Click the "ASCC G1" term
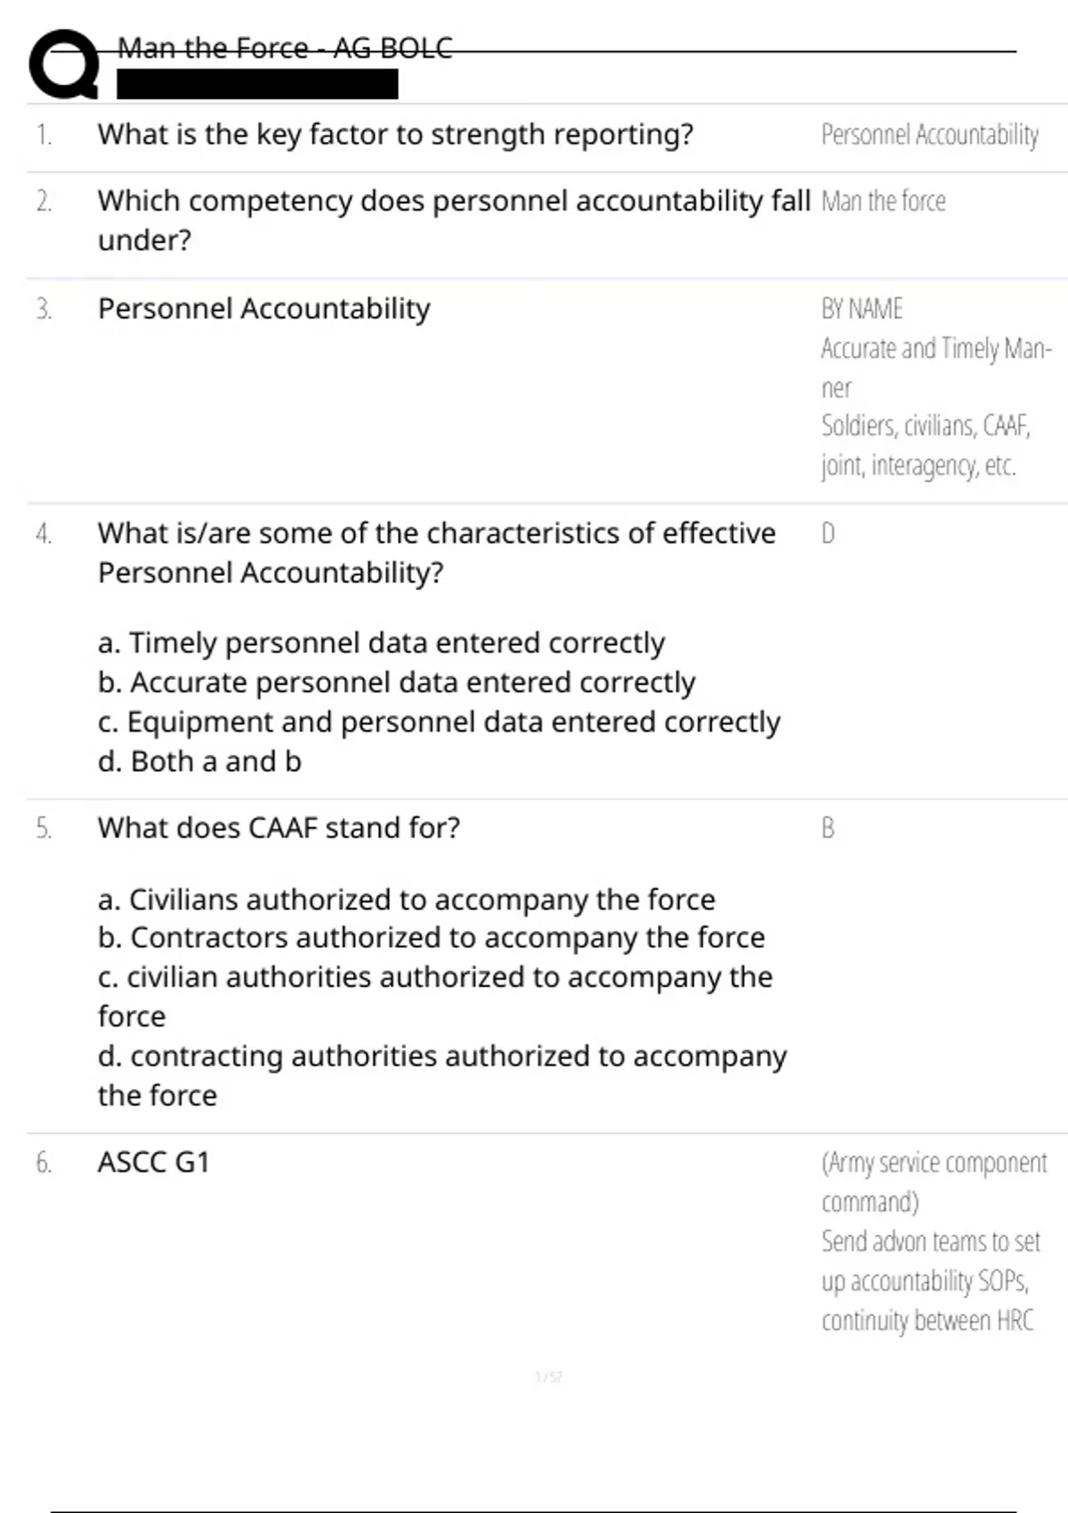This screenshot has width=1068, height=1513. (x=153, y=1162)
